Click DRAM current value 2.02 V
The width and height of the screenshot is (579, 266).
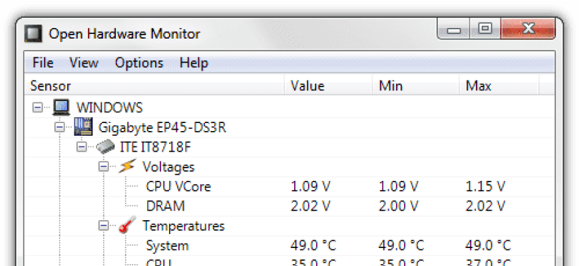(310, 206)
